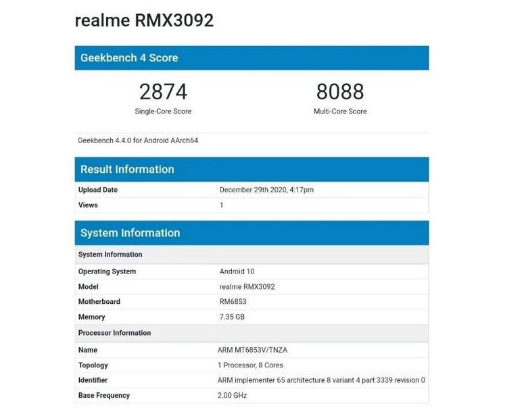Select the Result Information header
Image resolution: width=522 pixels, height=418 pixels.
(x=252, y=169)
